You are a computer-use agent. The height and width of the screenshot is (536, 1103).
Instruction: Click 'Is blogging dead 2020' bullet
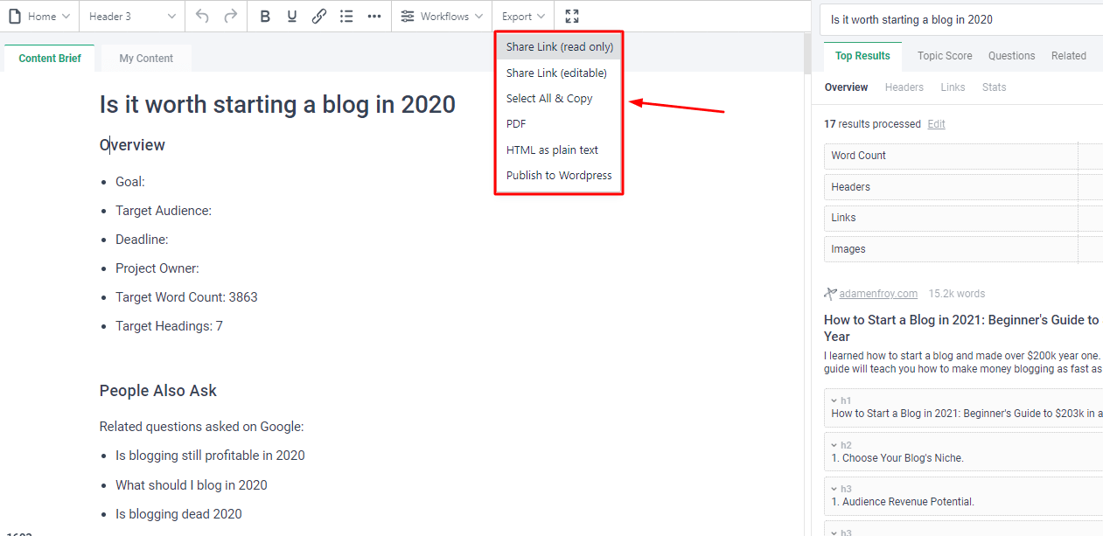point(178,514)
